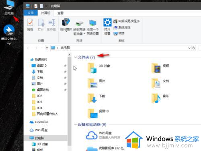The image size is (201, 151).
Task: Toggle the pin next to 文档 in sidebar
Action: [x=65, y=78]
